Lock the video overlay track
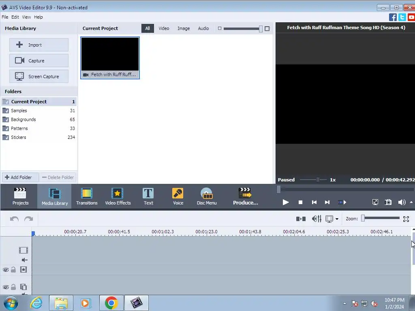415x311 pixels. tap(13, 287)
